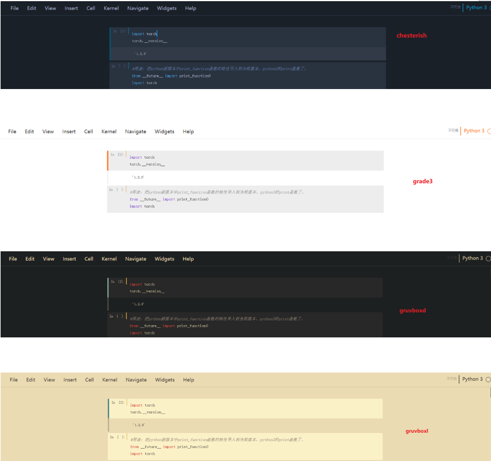
Task: Select '1.2.0' output in beige notebook
Action: (138, 425)
